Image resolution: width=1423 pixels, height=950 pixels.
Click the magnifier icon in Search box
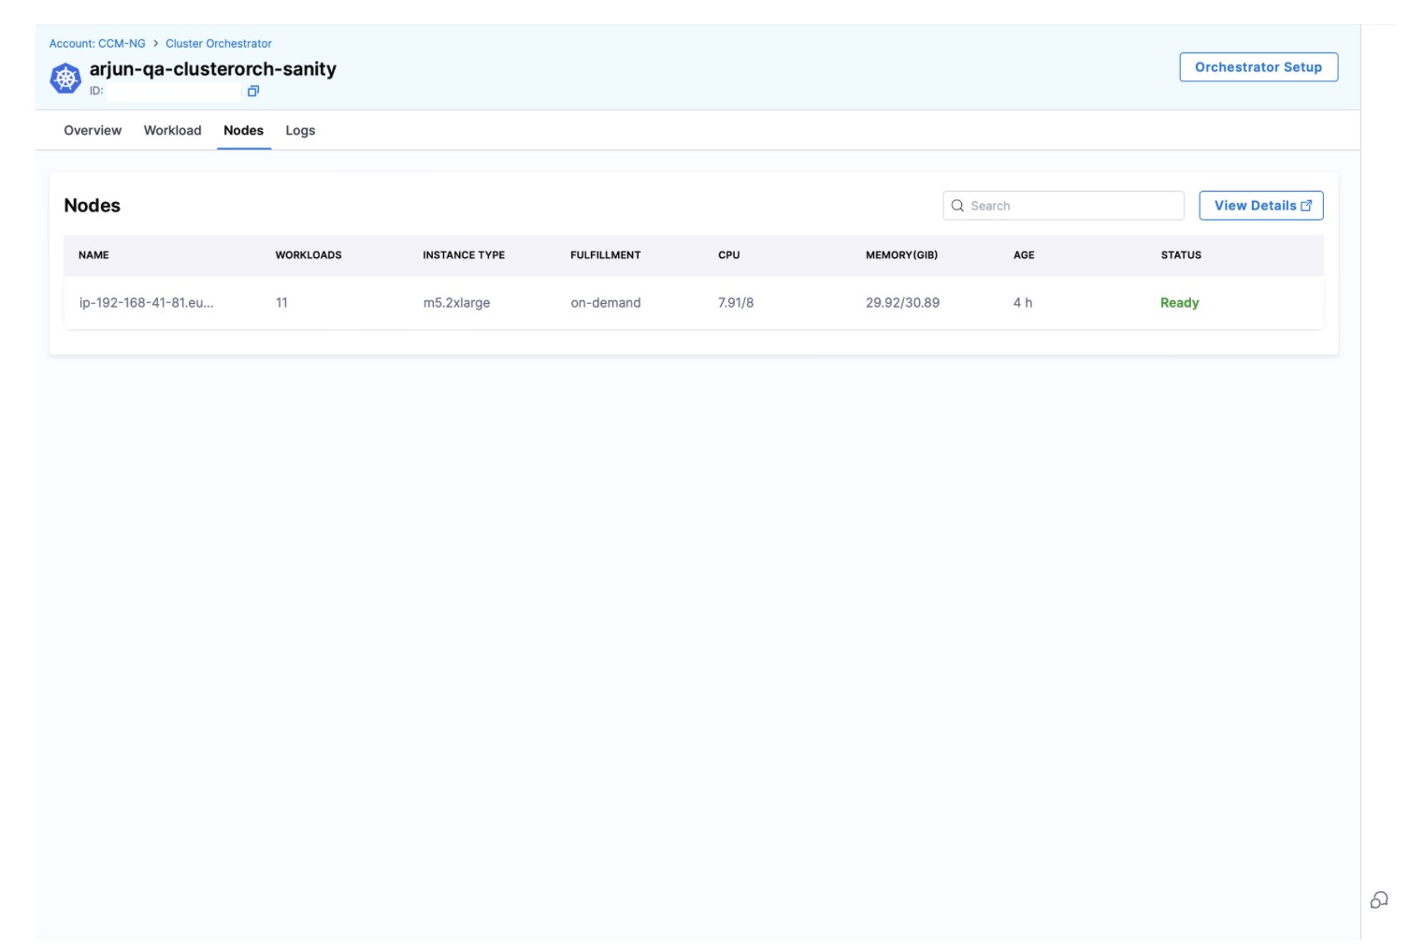957,206
